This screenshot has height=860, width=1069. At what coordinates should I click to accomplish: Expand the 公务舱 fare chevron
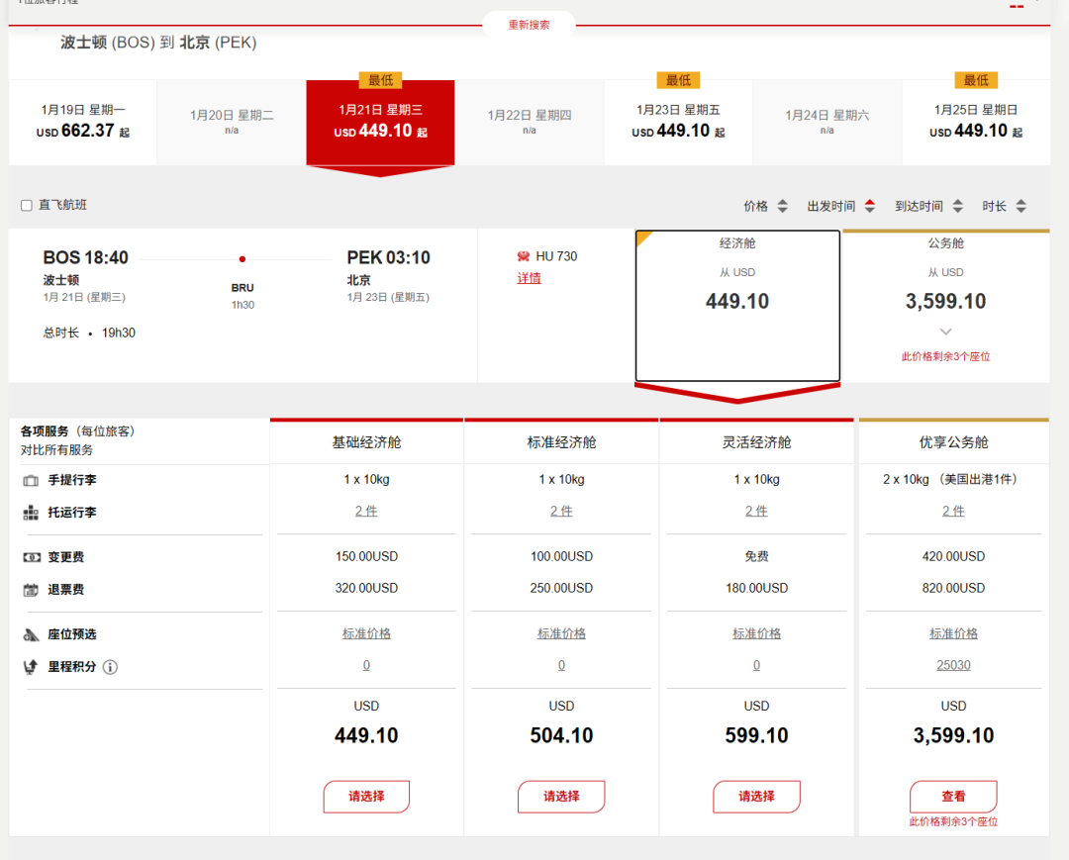click(x=945, y=332)
